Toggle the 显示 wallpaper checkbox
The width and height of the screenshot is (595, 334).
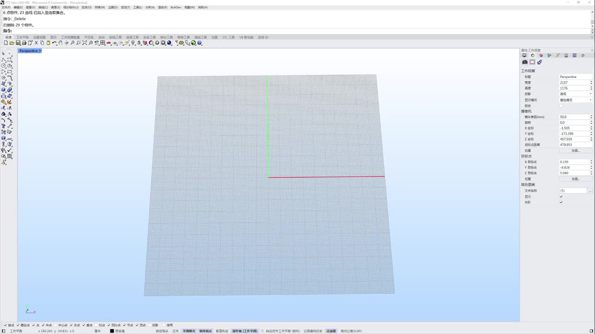point(561,197)
